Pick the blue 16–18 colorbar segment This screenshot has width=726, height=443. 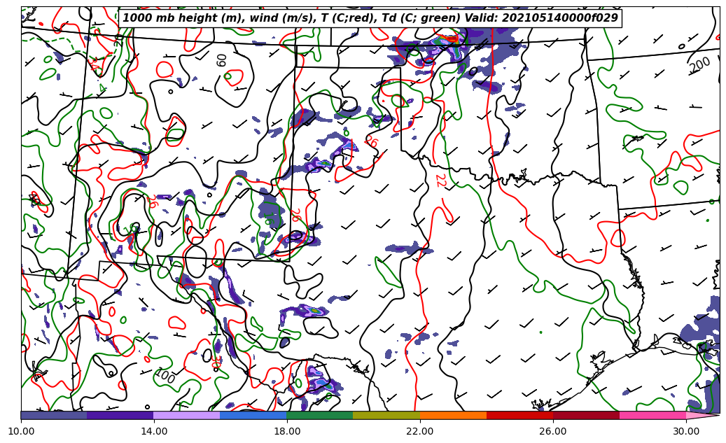[x=253, y=415]
